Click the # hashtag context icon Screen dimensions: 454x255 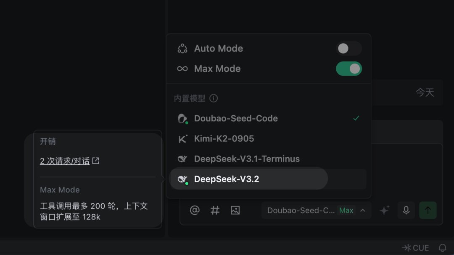point(215,210)
